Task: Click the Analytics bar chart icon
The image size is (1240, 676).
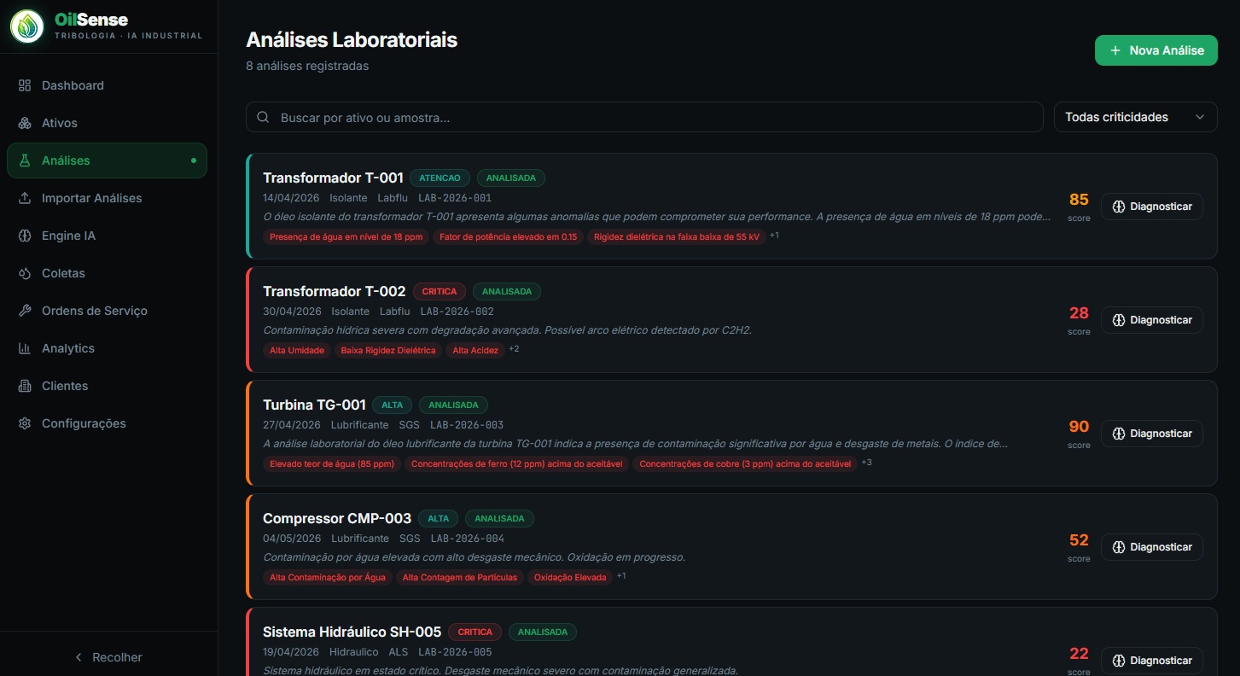Action: 25,348
